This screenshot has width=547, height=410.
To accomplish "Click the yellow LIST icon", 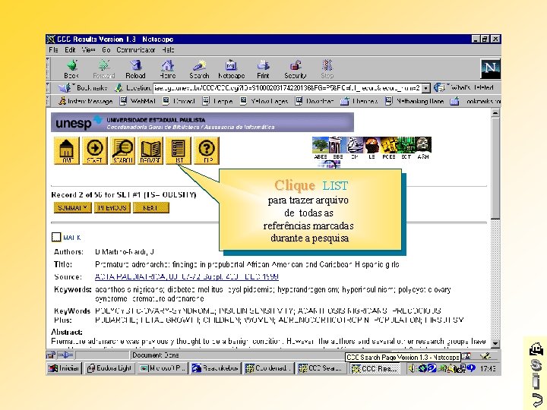I will (179, 150).
